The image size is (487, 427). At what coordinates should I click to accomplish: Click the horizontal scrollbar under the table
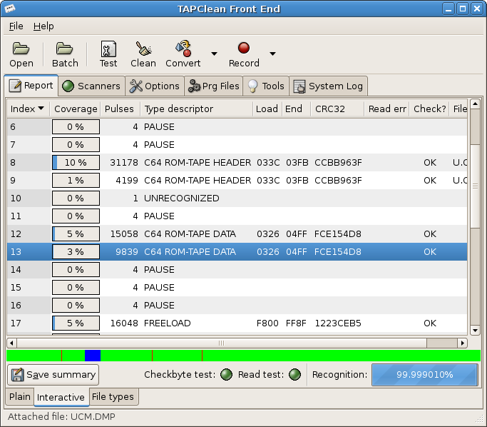click(221, 343)
